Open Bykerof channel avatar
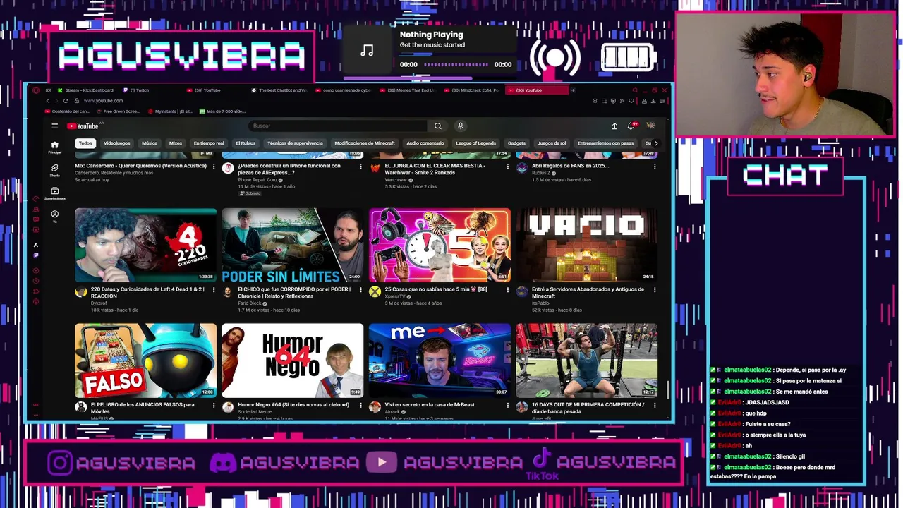The height and width of the screenshot is (508, 903). click(x=80, y=291)
